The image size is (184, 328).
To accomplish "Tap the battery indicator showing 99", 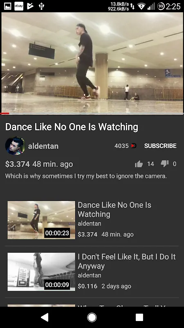I will pyautogui.click(x=161, y=7).
